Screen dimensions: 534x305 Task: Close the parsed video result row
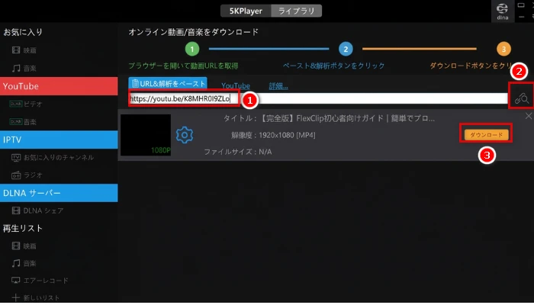click(x=528, y=116)
